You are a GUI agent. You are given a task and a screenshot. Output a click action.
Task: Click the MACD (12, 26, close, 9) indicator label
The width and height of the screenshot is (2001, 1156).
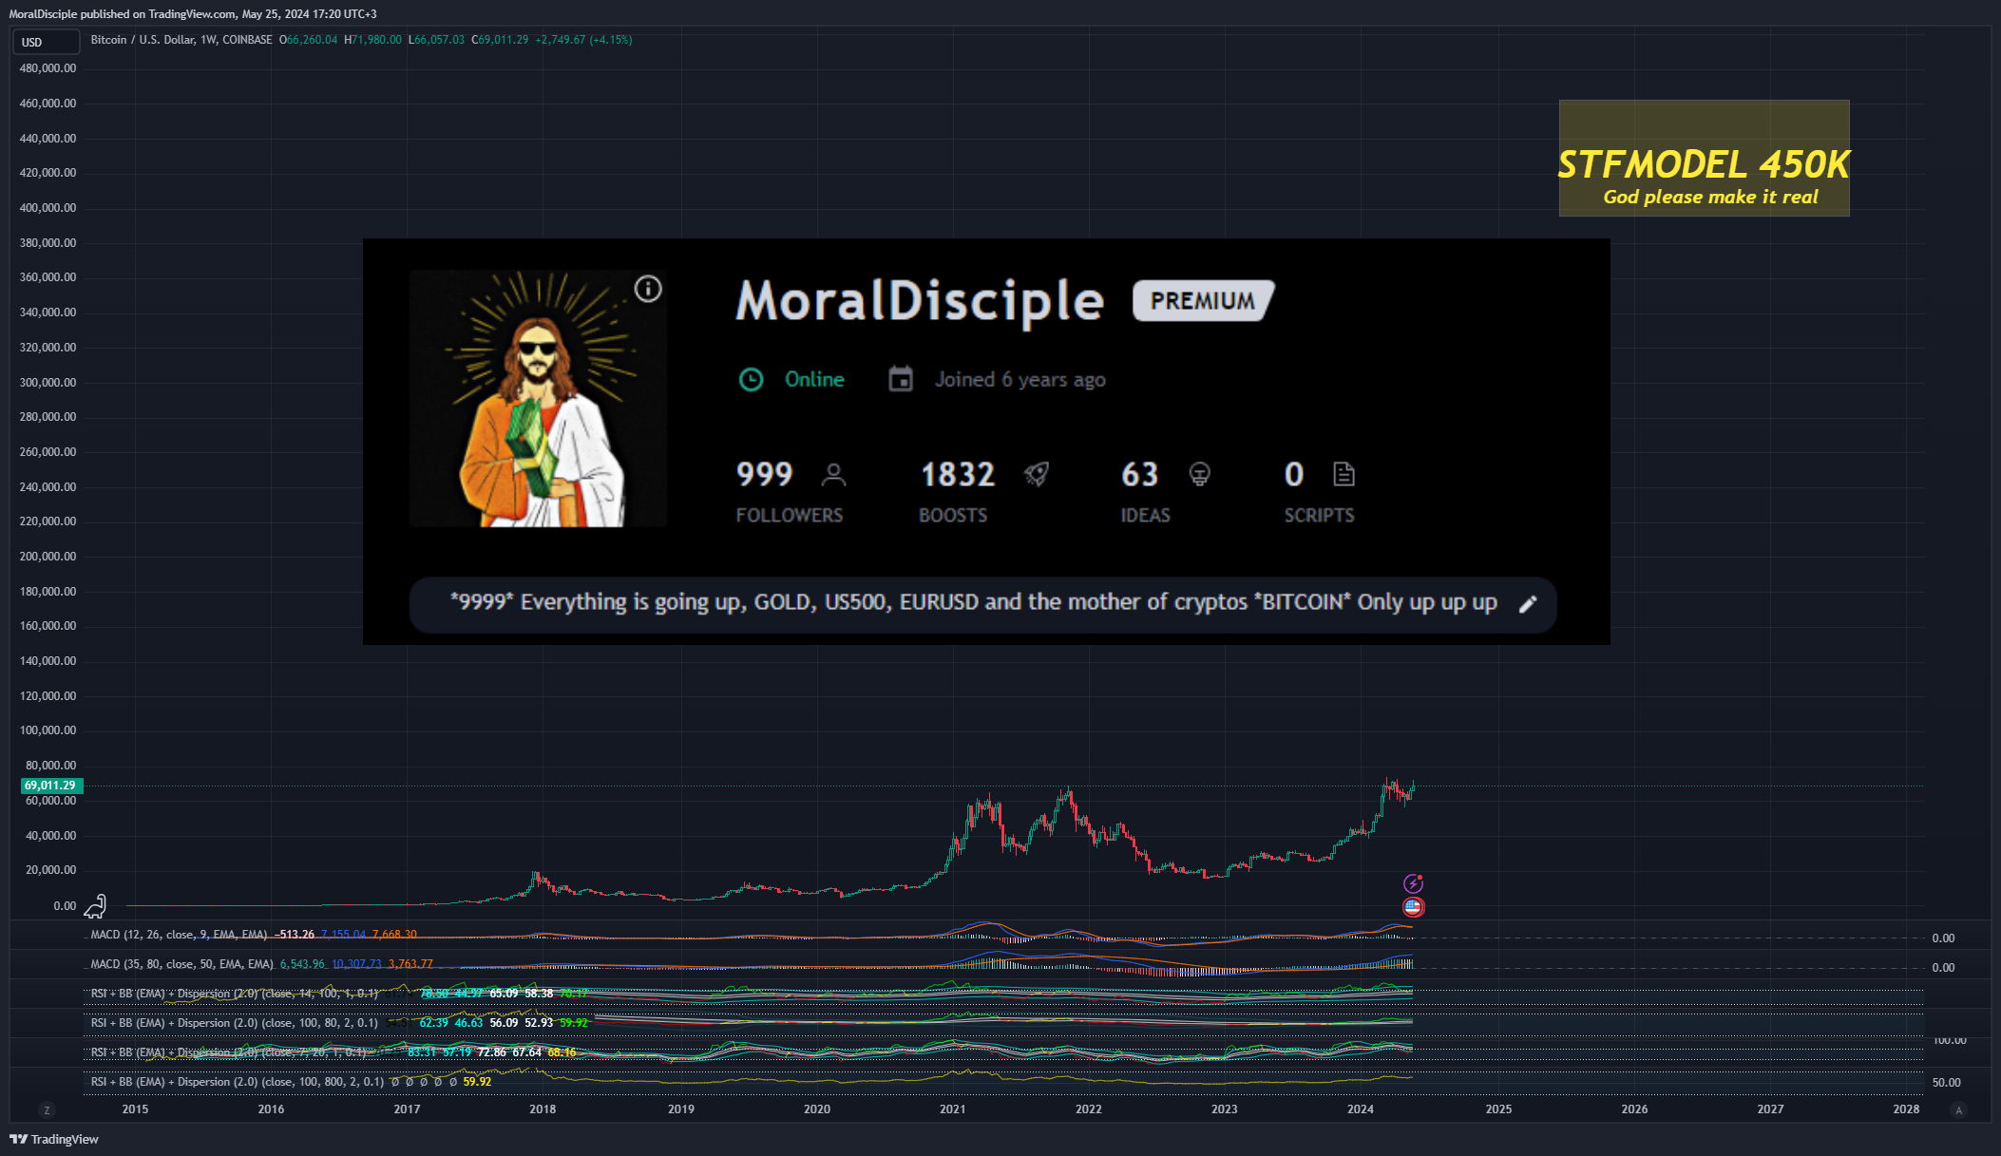tap(179, 935)
